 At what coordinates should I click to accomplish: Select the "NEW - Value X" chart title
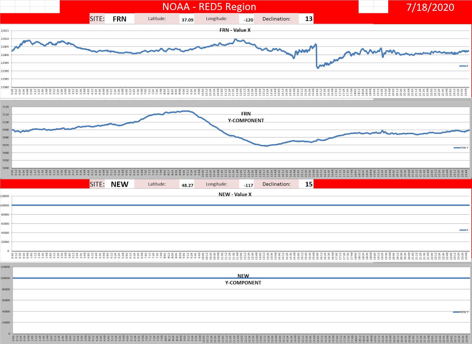click(235, 194)
